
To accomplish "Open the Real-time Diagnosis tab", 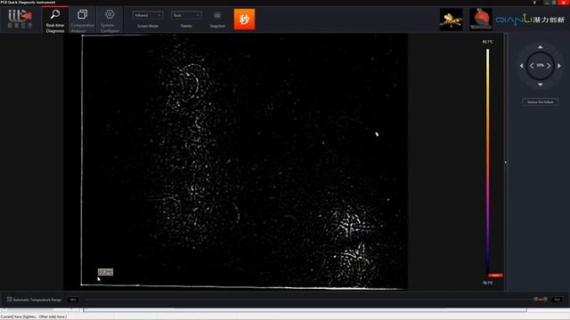I will click(x=55, y=20).
